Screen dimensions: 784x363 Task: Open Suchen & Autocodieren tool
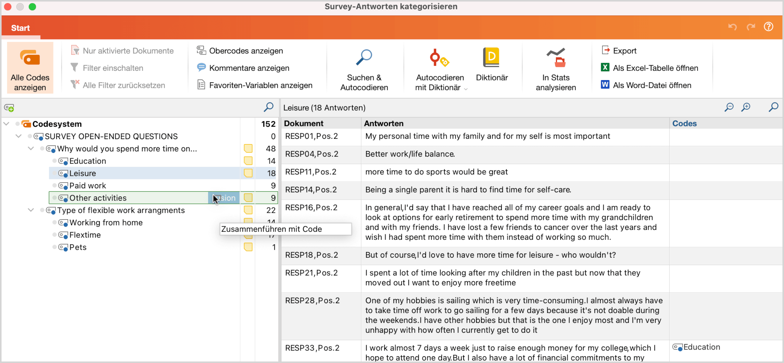364,69
